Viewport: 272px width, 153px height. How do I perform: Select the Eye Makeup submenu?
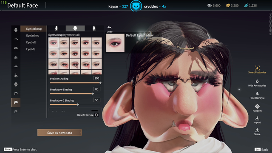(34, 28)
